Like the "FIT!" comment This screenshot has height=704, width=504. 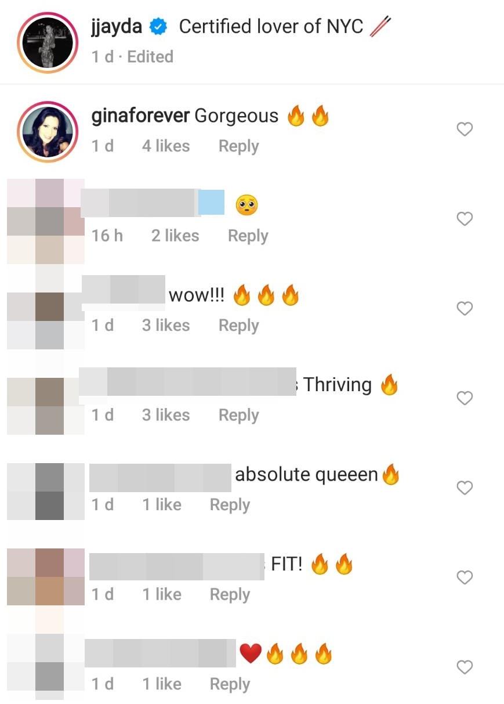pos(465,577)
